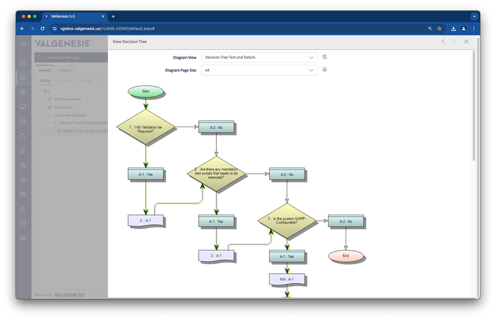The height and width of the screenshot is (320, 496).
Task: Open the Diagram Page Size dropdown
Action: (259, 70)
